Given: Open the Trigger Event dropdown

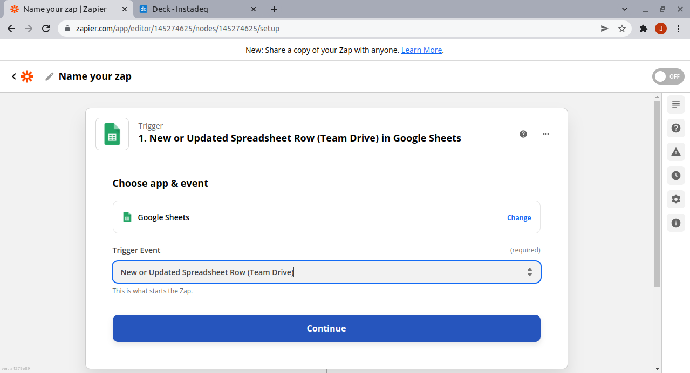Looking at the screenshot, I should [326, 272].
